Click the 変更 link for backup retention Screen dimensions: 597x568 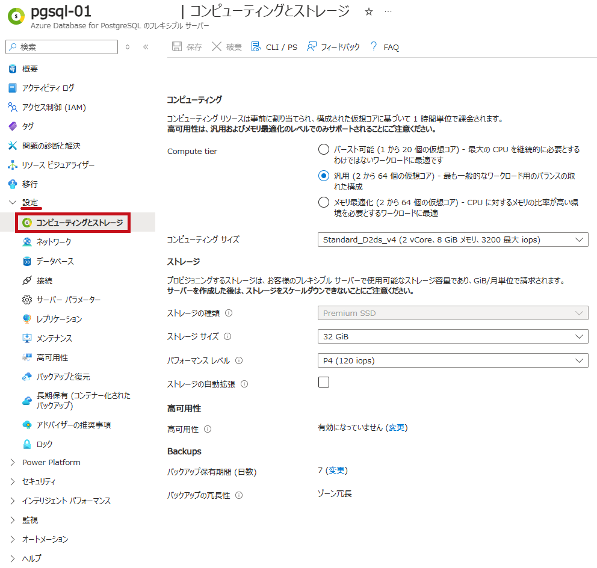tap(337, 471)
